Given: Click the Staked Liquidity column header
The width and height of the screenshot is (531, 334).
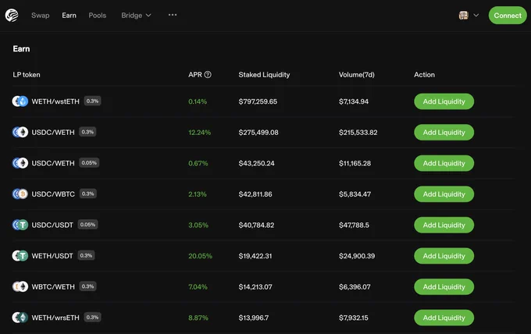Looking at the screenshot, I should (x=264, y=75).
